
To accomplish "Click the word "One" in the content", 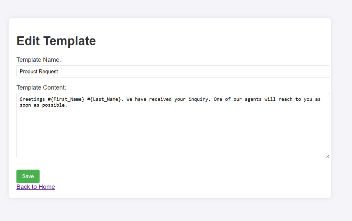I will coord(218,99).
